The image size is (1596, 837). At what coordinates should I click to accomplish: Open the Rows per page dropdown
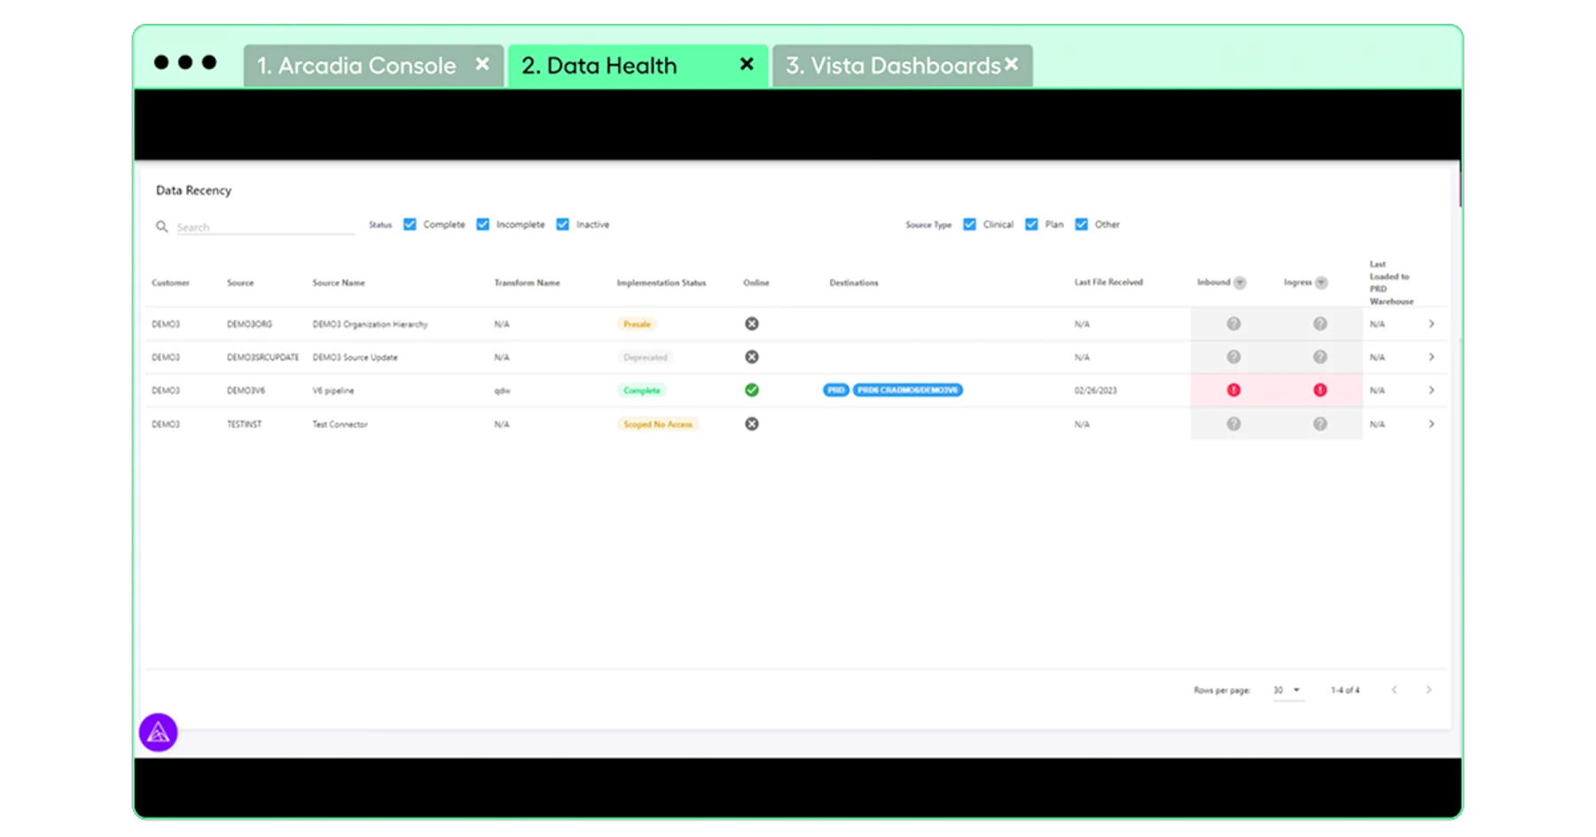1287,690
